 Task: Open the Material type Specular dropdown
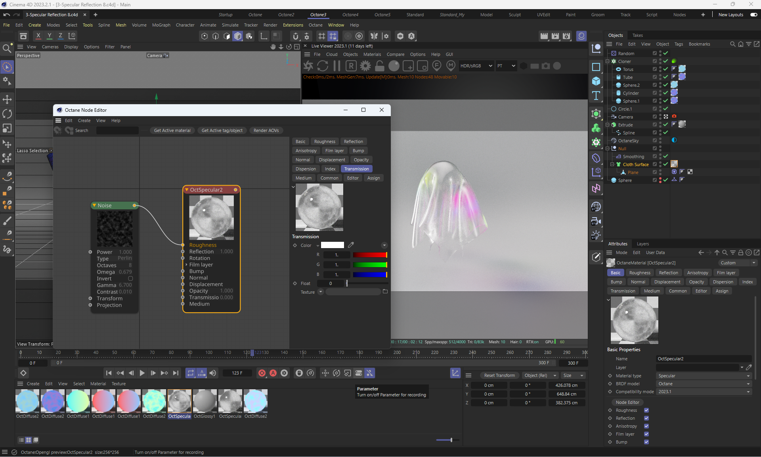(x=704, y=376)
